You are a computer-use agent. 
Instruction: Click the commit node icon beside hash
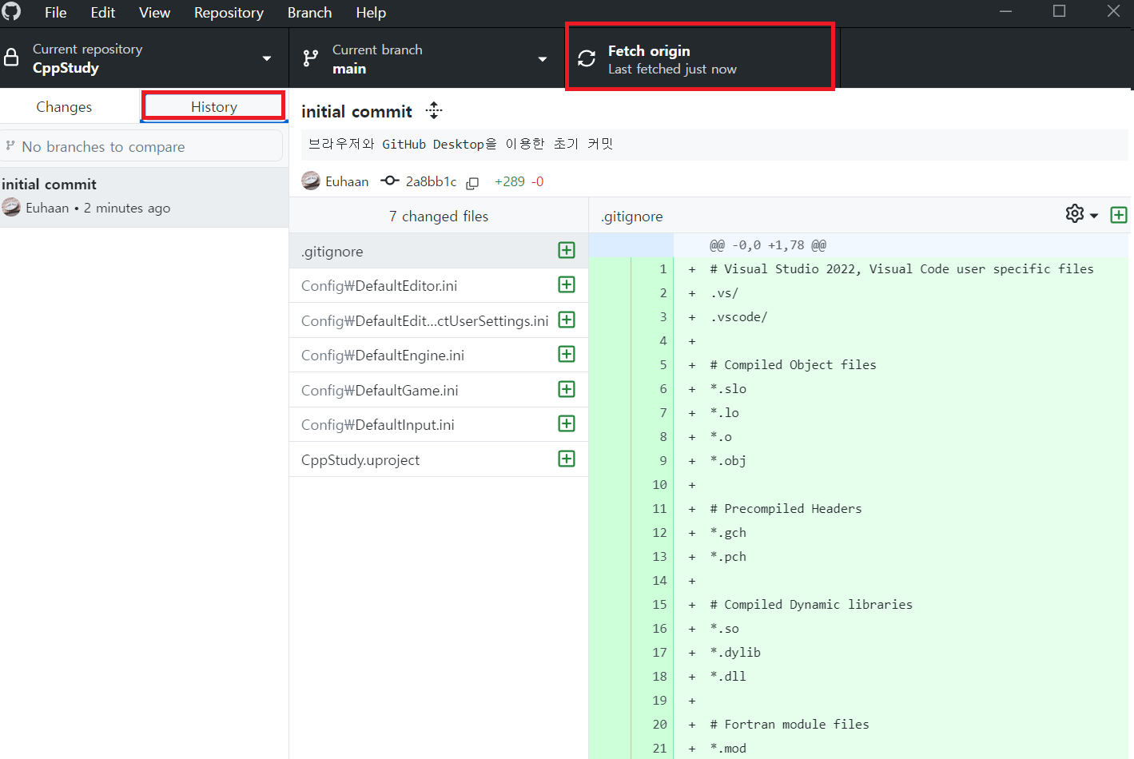(x=390, y=181)
